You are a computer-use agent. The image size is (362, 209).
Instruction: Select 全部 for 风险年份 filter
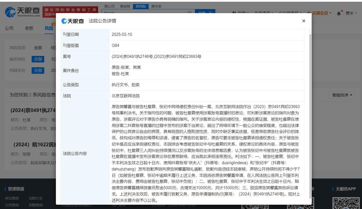[x=38, y=70]
